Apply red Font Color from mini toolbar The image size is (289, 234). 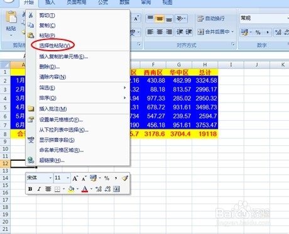(x=85, y=189)
